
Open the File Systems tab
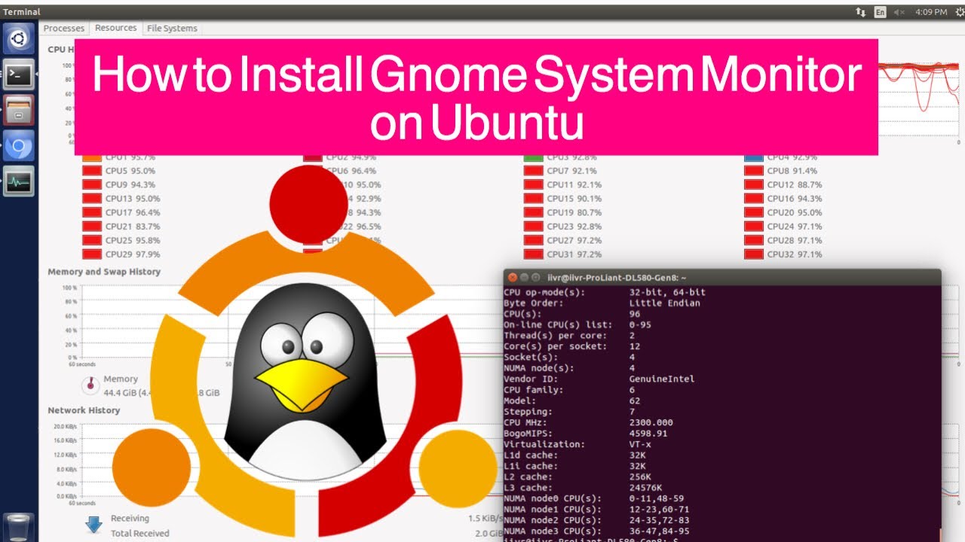[x=172, y=29]
